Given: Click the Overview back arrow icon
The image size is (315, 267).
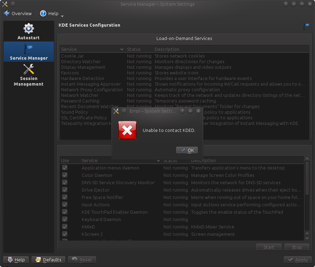Looking at the screenshot, I should (x=7, y=13).
